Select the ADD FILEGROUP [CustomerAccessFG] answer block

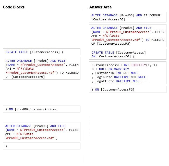pos(128,17)
